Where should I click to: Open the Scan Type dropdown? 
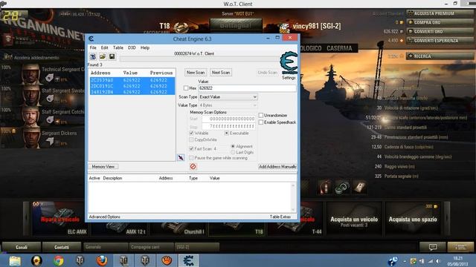tap(228, 97)
